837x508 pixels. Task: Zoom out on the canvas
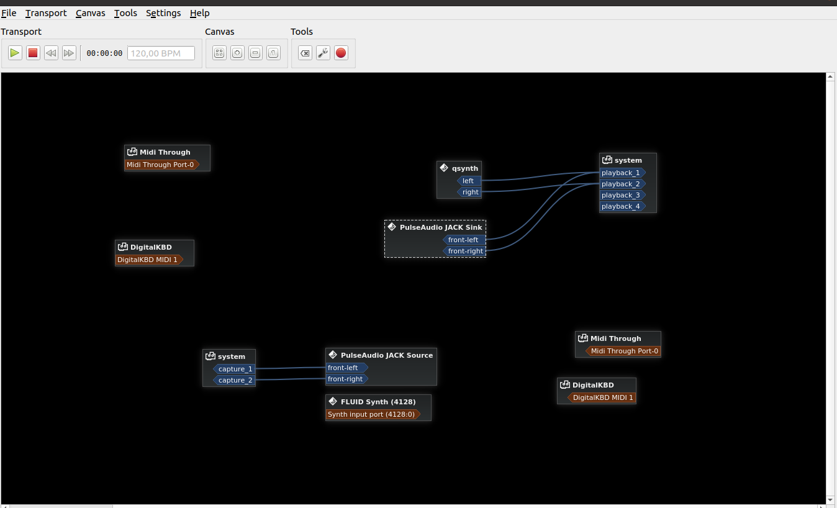pos(255,53)
